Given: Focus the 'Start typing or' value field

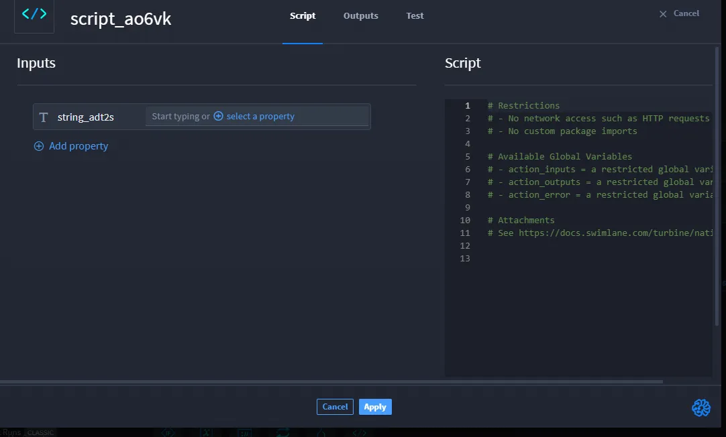Looking at the screenshot, I should point(257,117).
